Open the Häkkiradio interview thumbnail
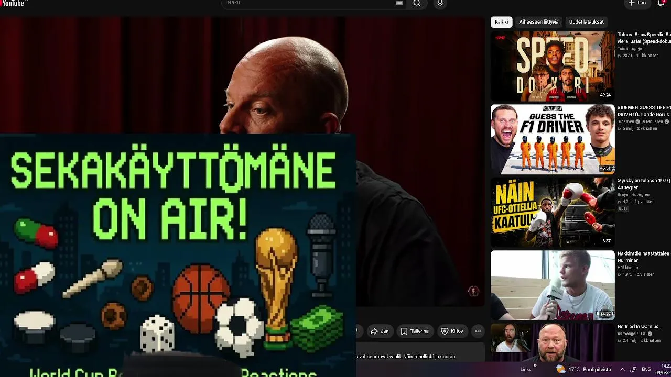The height and width of the screenshot is (377, 671). pos(553,285)
